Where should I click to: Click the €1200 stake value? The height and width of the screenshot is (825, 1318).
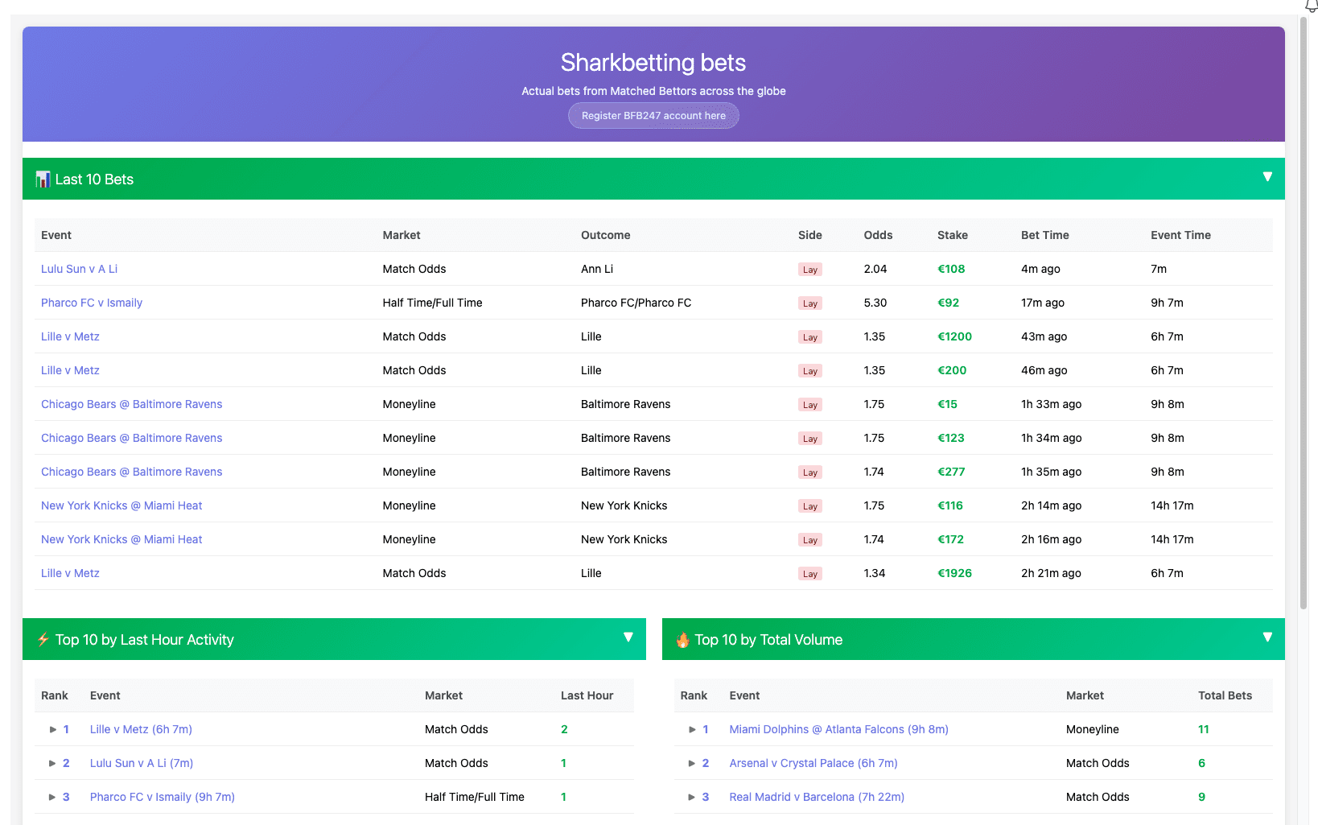(x=954, y=336)
